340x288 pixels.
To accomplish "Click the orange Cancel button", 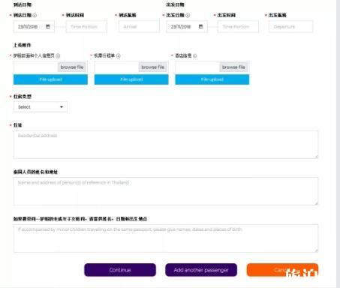I will click(282, 270).
